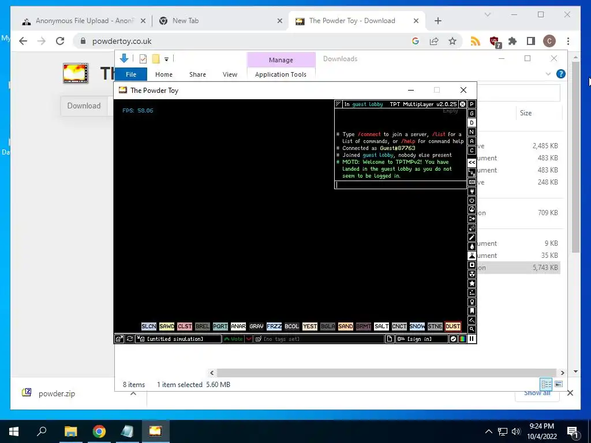Screen dimensions: 591x443
Task: Click the G button in side column
Action: click(472, 114)
